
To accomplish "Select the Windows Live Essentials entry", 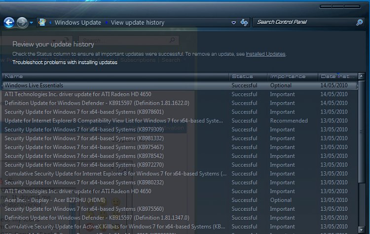I will 180,85.
